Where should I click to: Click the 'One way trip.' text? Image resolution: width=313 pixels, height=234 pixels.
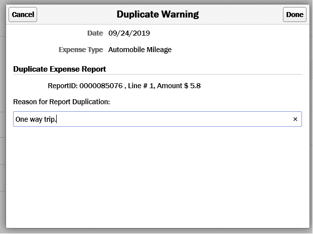[x=36, y=119]
